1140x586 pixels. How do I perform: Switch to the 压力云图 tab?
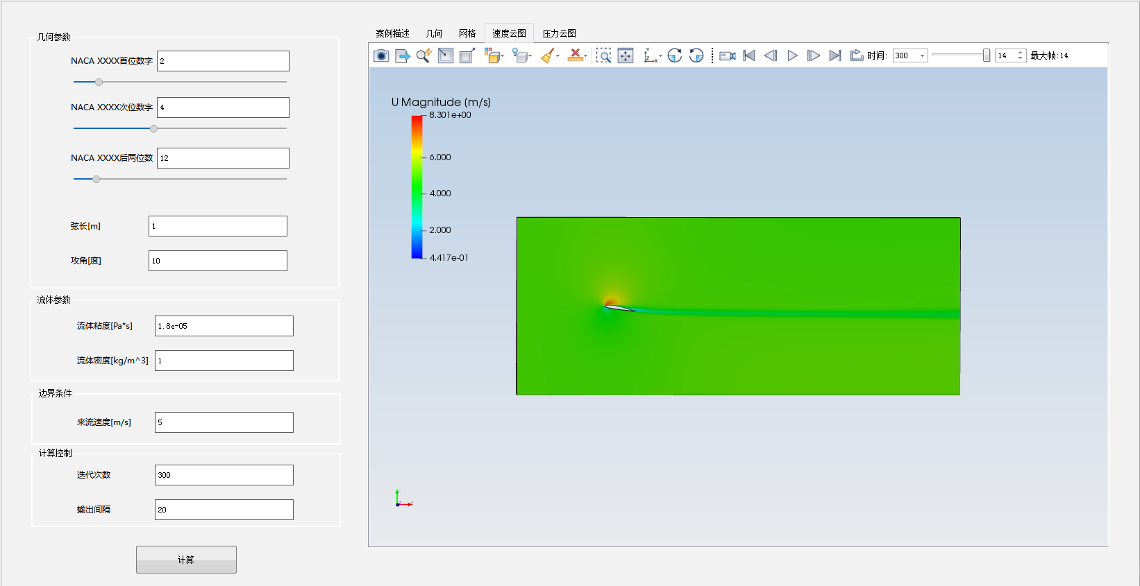pyautogui.click(x=559, y=33)
